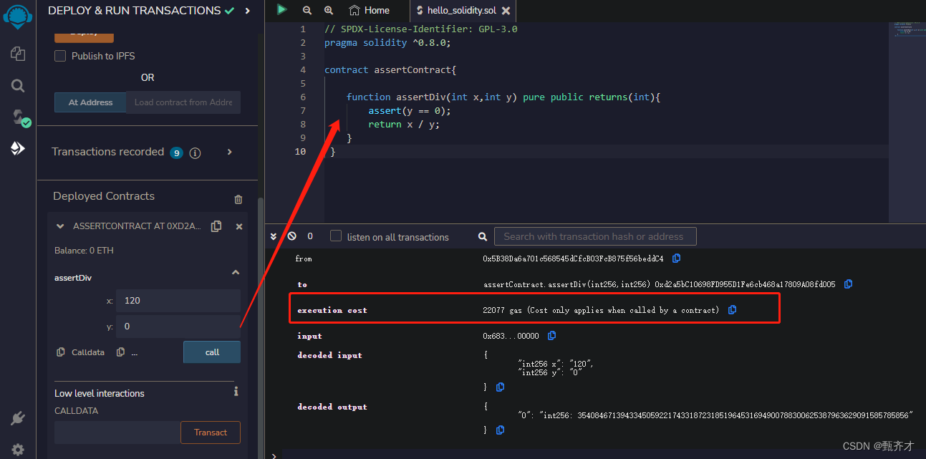926x459 pixels.
Task: Click the terminal prompt arrow at bottom
Action: pyautogui.click(x=273, y=455)
